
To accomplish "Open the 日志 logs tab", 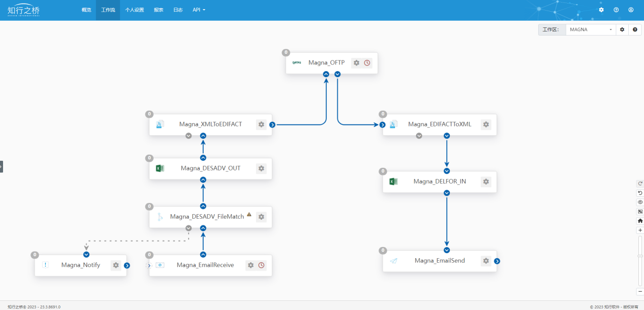I will pyautogui.click(x=178, y=10).
